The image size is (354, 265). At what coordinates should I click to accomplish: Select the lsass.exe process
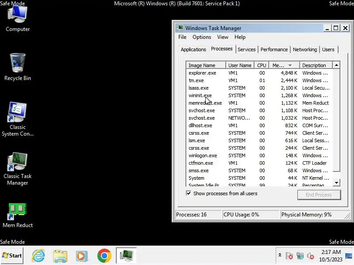[259, 88]
